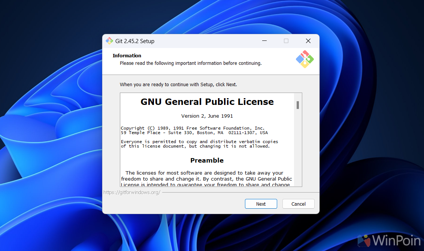Click the 'Version 2, June 1991' line
Screen dimensions: 424x251
(x=207, y=116)
